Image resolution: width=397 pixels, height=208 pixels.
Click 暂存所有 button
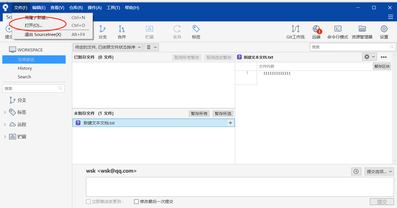click(199, 114)
